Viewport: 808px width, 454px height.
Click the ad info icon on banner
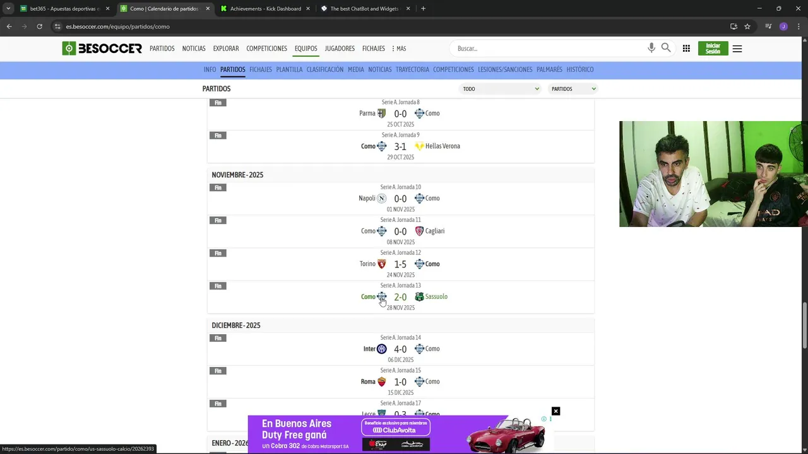544,419
